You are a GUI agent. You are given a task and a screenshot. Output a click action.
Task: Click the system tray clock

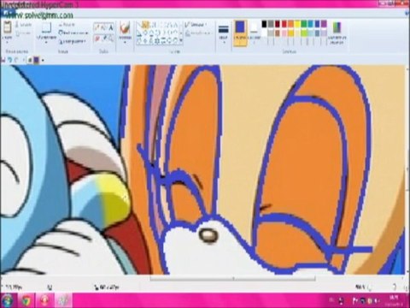395,300
